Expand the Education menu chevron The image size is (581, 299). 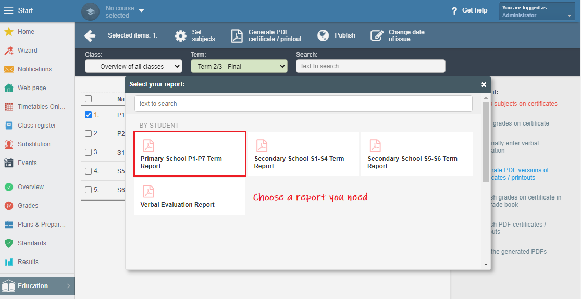point(69,286)
